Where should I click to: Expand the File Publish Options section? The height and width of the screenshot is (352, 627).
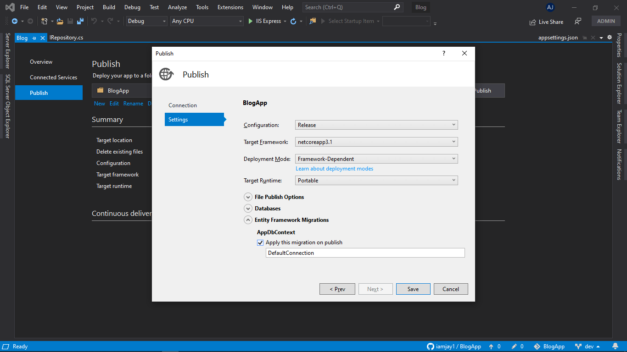coord(248,197)
